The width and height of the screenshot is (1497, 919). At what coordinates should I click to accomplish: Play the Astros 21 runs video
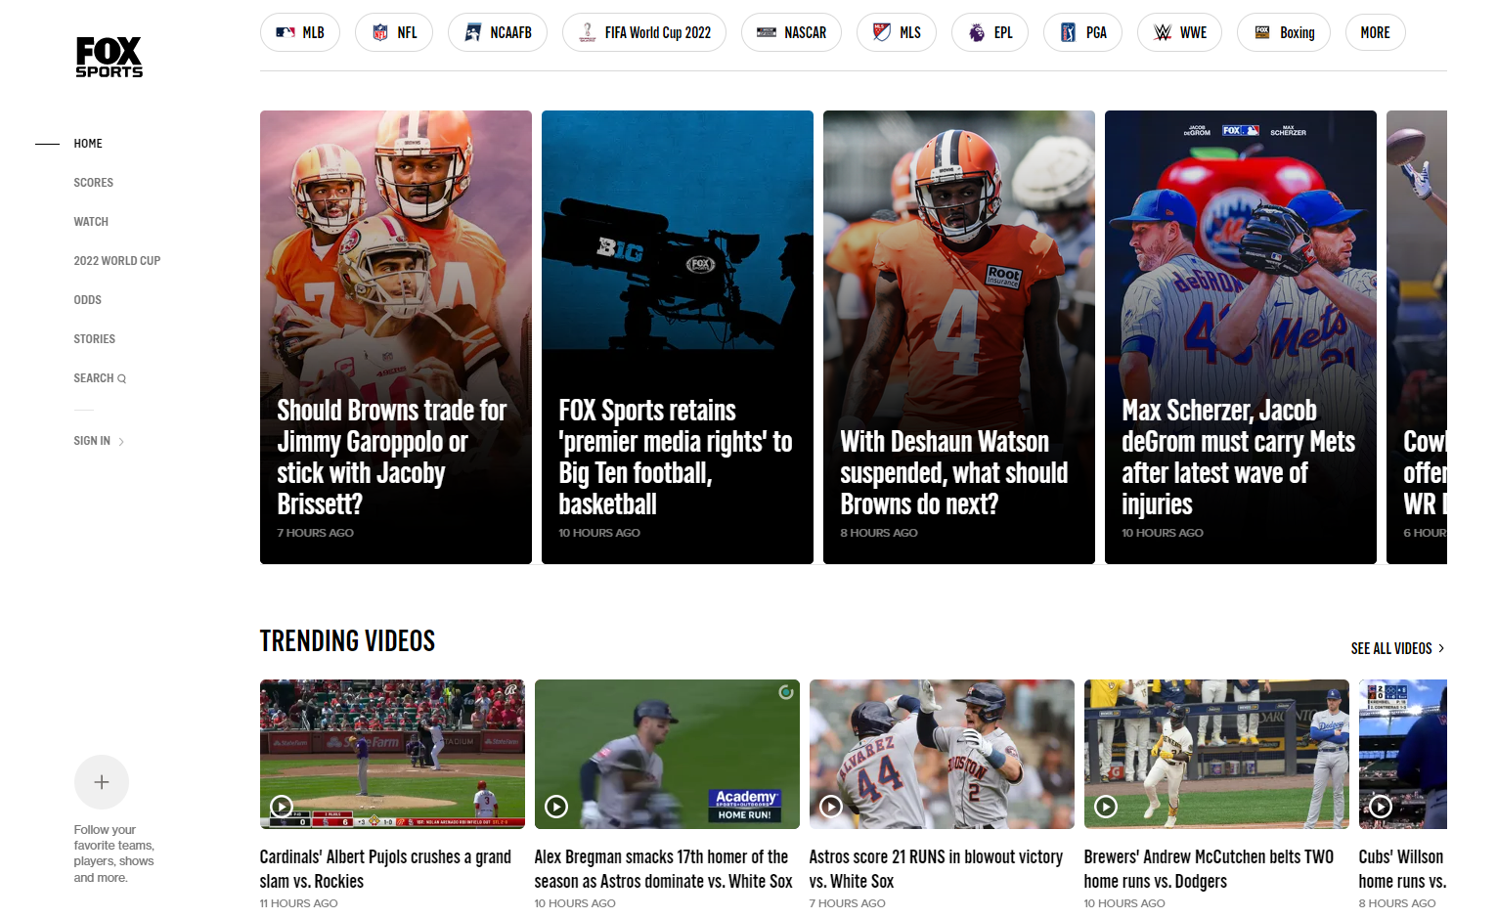(831, 807)
